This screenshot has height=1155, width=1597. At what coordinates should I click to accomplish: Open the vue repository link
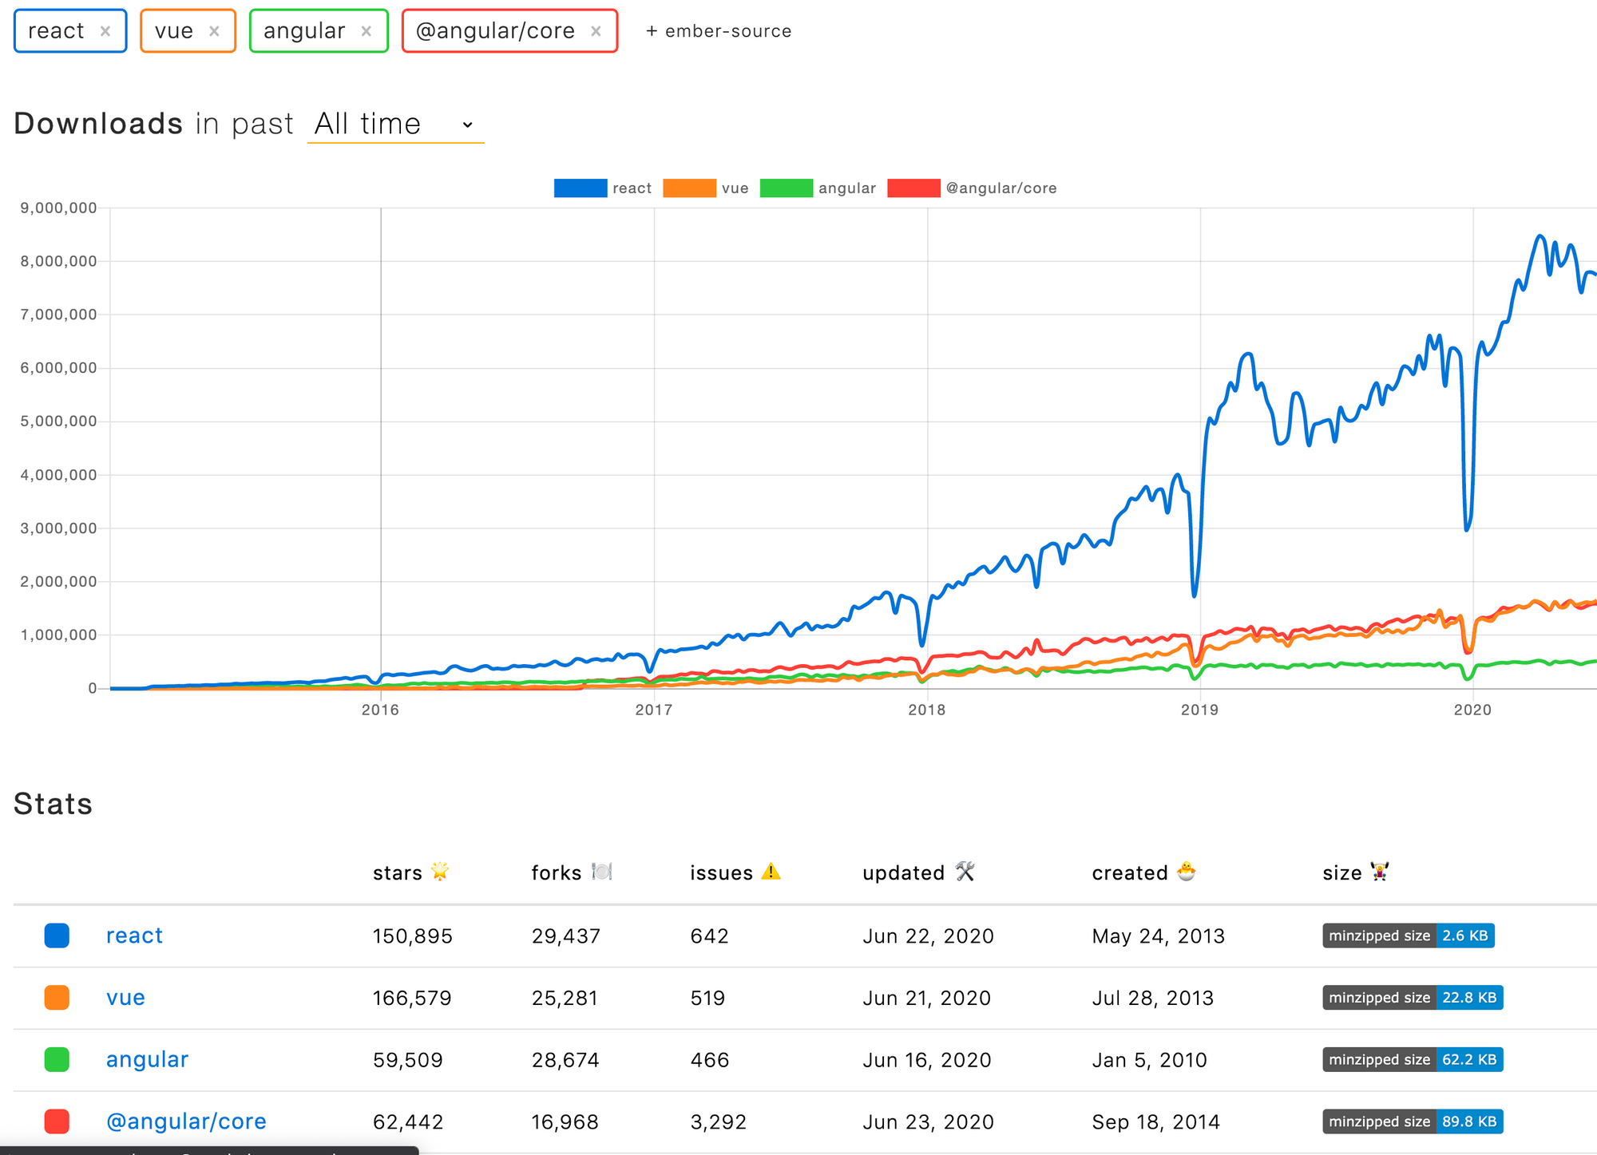point(125,998)
